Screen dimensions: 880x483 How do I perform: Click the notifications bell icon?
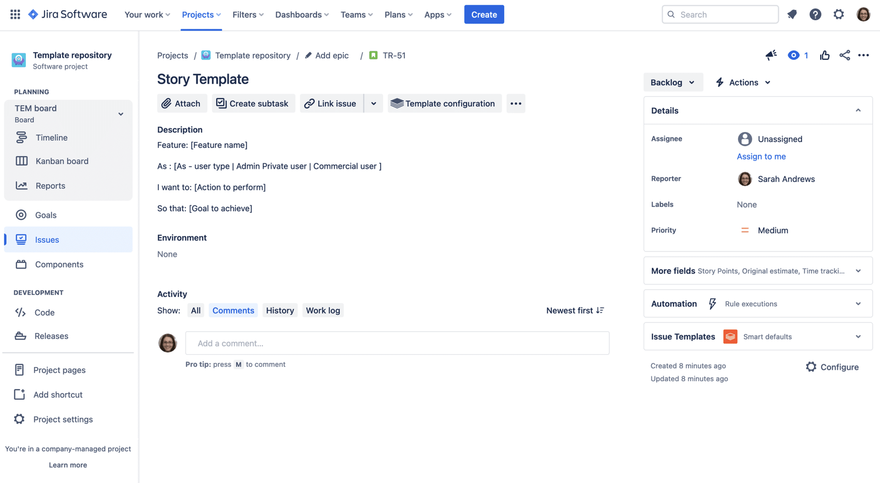coord(792,14)
